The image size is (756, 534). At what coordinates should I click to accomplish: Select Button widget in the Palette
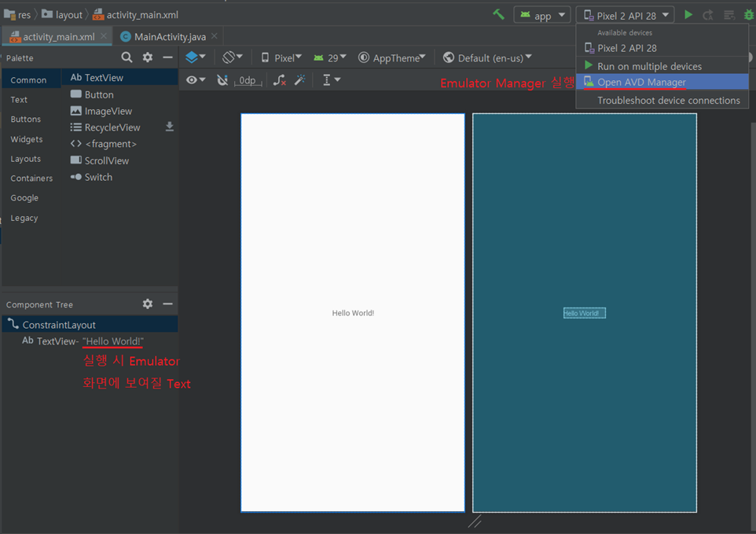point(119,94)
